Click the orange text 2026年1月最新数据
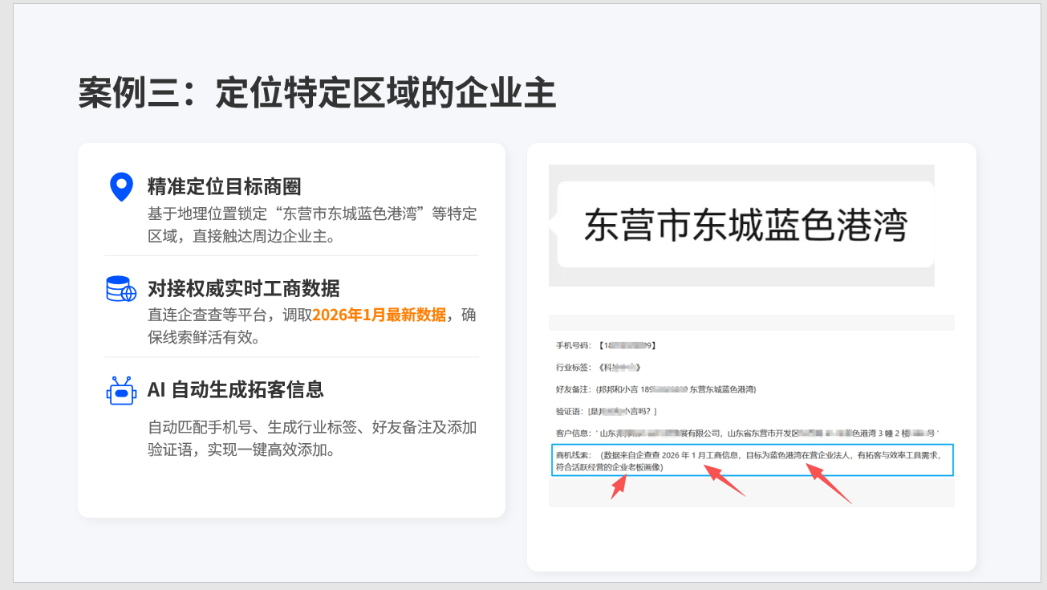Viewport: 1047px width, 590px height. click(x=379, y=315)
